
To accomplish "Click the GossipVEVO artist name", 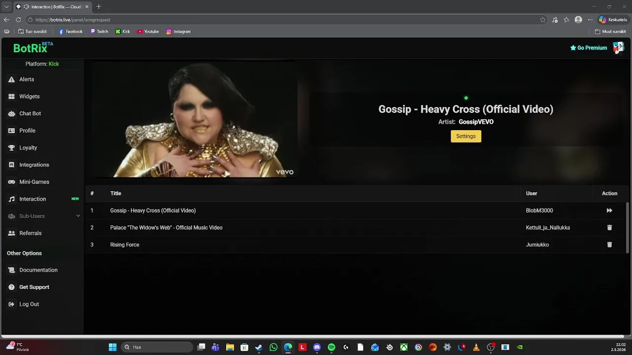I will [x=476, y=122].
